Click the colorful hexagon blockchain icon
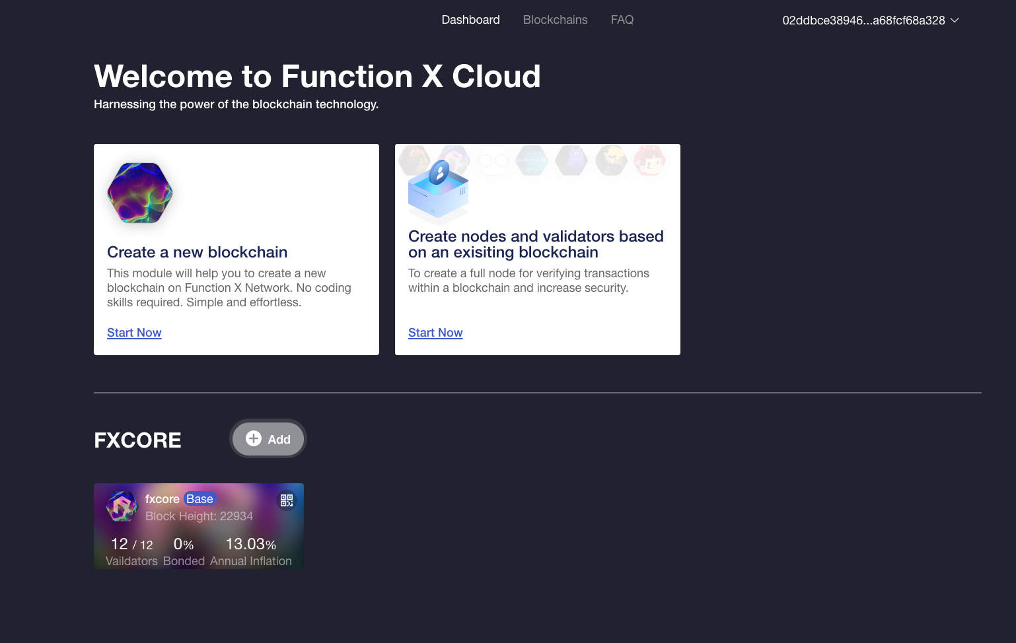 click(140, 193)
